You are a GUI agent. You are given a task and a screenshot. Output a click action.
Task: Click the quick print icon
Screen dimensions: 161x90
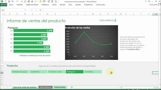[29, 1]
